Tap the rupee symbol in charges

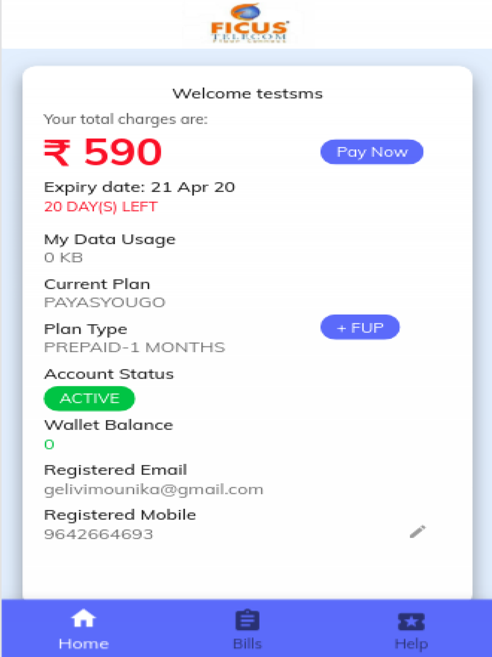pyautogui.click(x=58, y=153)
